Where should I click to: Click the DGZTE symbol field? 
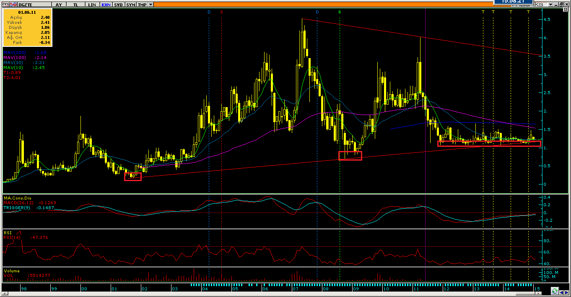(34, 5)
